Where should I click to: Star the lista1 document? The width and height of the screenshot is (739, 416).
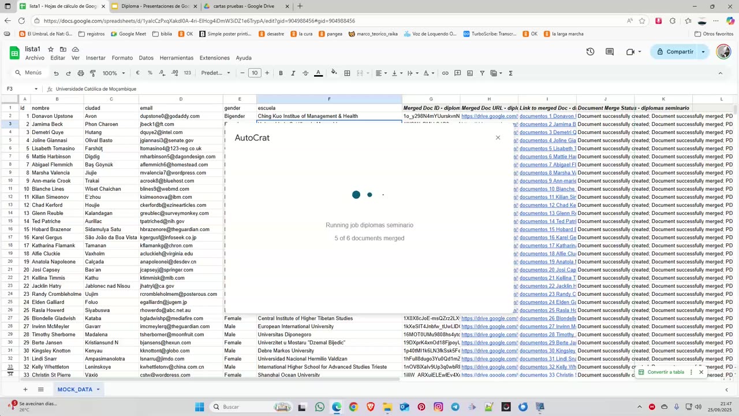click(51, 49)
